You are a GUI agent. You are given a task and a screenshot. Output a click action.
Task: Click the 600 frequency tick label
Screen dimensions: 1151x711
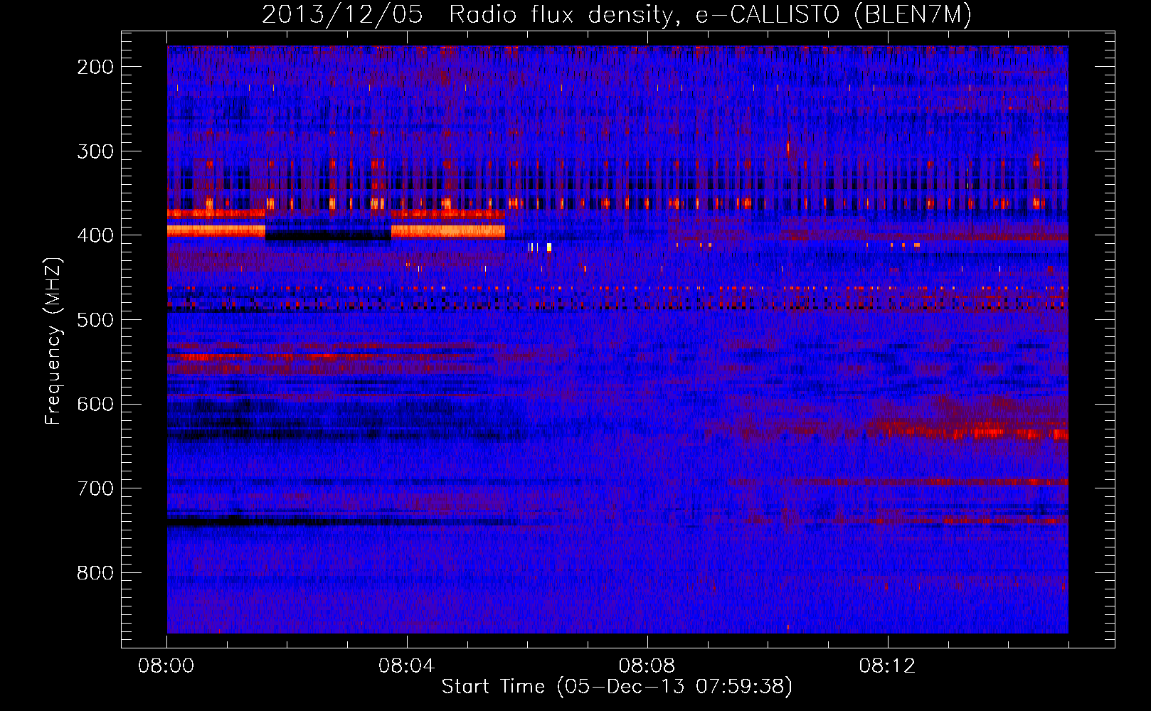coord(95,404)
